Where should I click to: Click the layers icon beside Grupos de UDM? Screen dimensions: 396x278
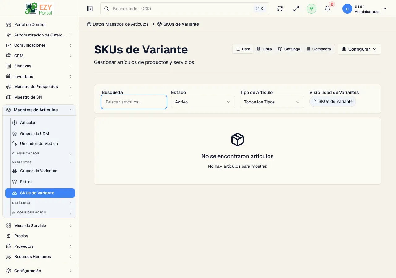point(15,134)
